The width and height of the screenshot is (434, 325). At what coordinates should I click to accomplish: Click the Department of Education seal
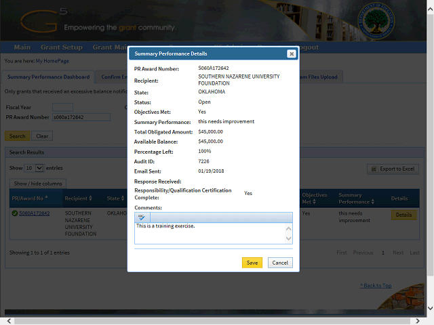(376, 21)
